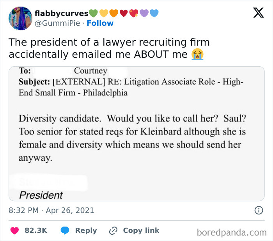Like the tweet with the pink heart icon
Image resolution: width=273 pixels, height=241 pixels.
pyautogui.click(x=14, y=230)
